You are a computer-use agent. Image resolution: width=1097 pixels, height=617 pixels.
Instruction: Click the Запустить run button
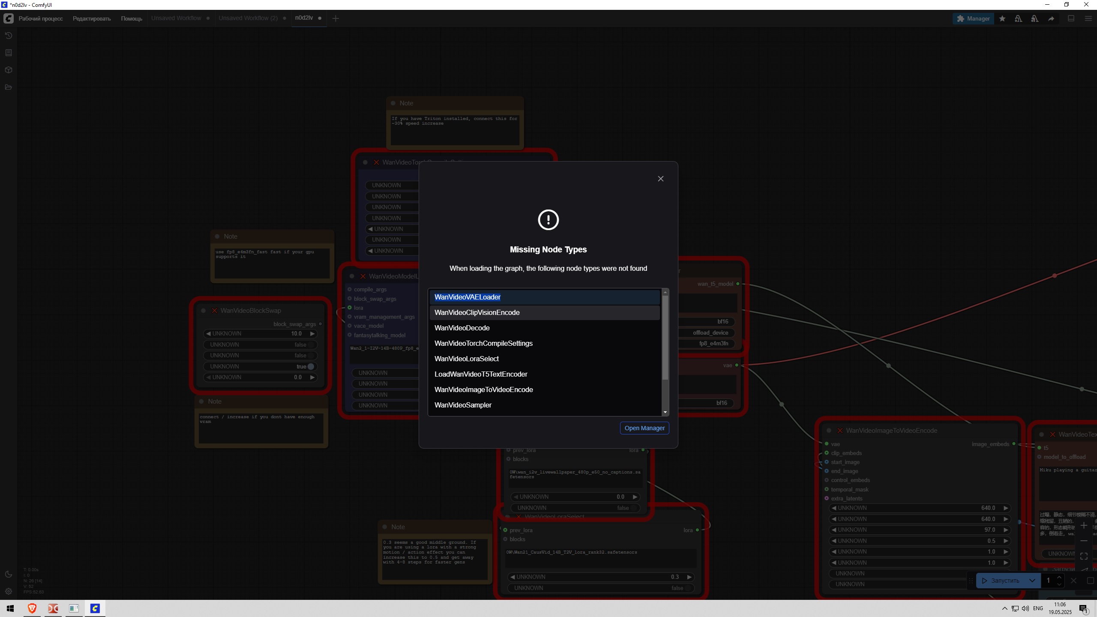1001,581
